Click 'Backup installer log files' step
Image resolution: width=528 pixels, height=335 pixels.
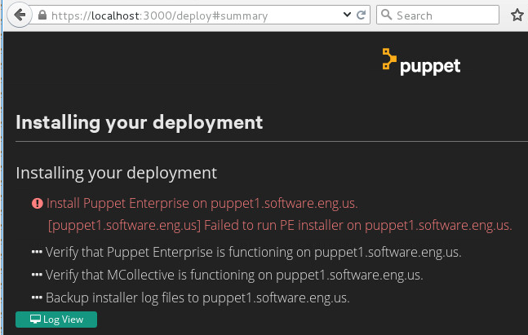click(x=197, y=298)
